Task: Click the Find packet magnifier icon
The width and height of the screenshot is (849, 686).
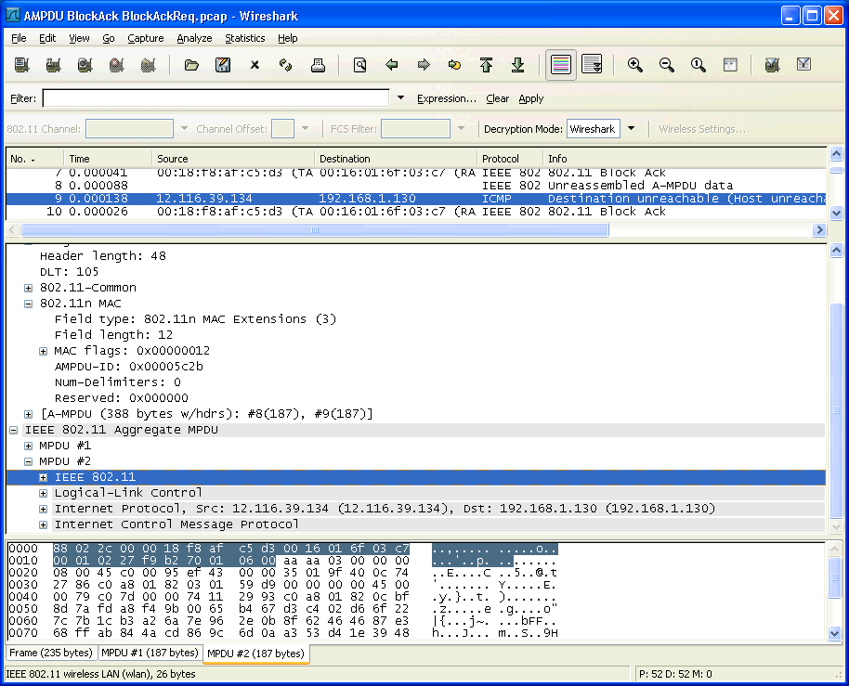Action: point(360,66)
